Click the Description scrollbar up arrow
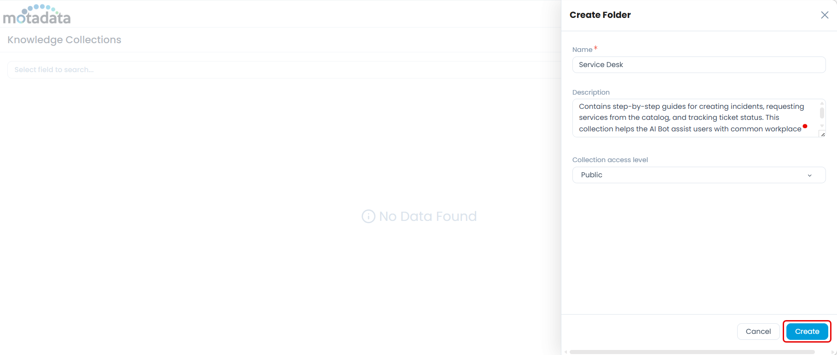The height and width of the screenshot is (355, 837). [x=822, y=103]
